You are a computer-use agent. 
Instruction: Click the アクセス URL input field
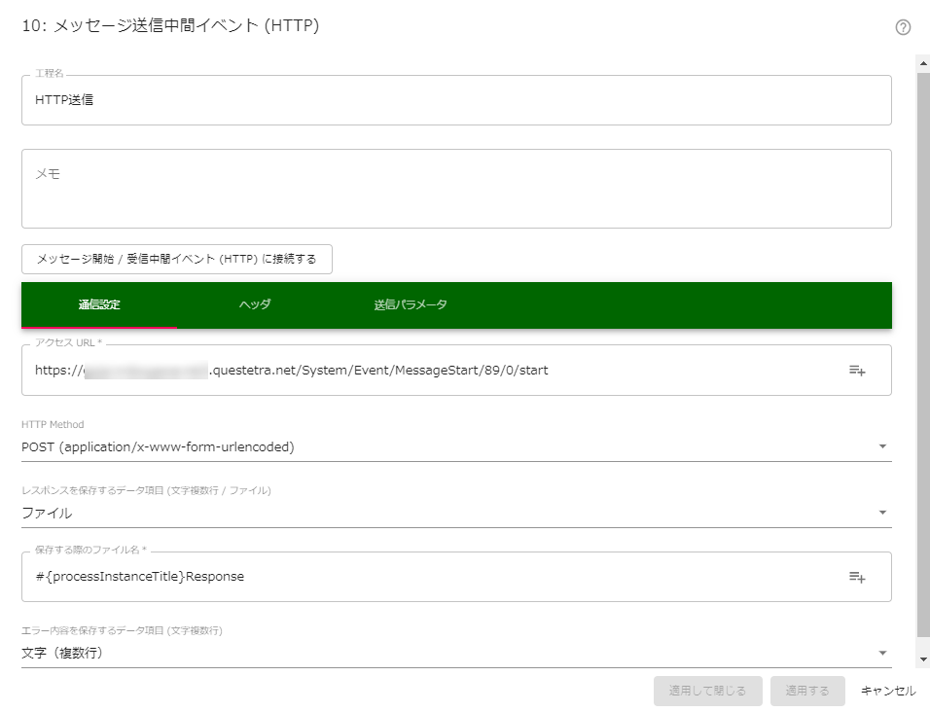point(389,370)
